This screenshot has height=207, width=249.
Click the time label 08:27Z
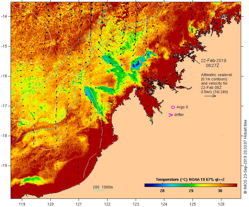click(x=213, y=65)
